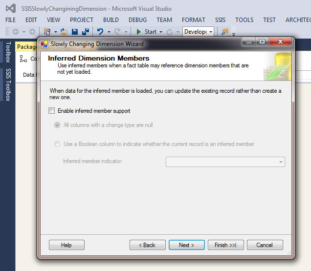Open the VIEW menu
The height and width of the screenshot is (271, 311).
(x=53, y=20)
